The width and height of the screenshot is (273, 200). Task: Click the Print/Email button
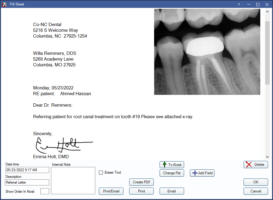coord(111,191)
